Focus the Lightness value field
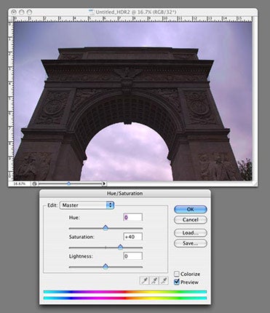Viewport: 270px width, 313px height. tap(132, 256)
